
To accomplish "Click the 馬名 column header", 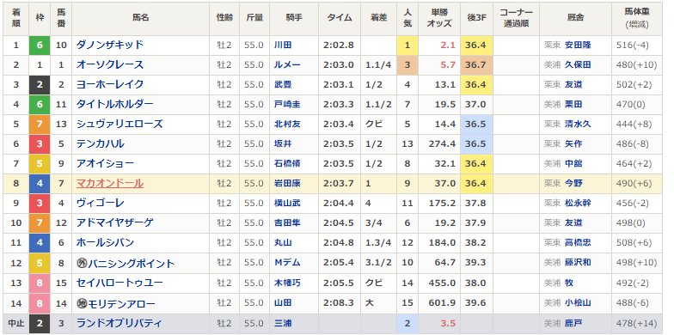I will tap(141, 19).
